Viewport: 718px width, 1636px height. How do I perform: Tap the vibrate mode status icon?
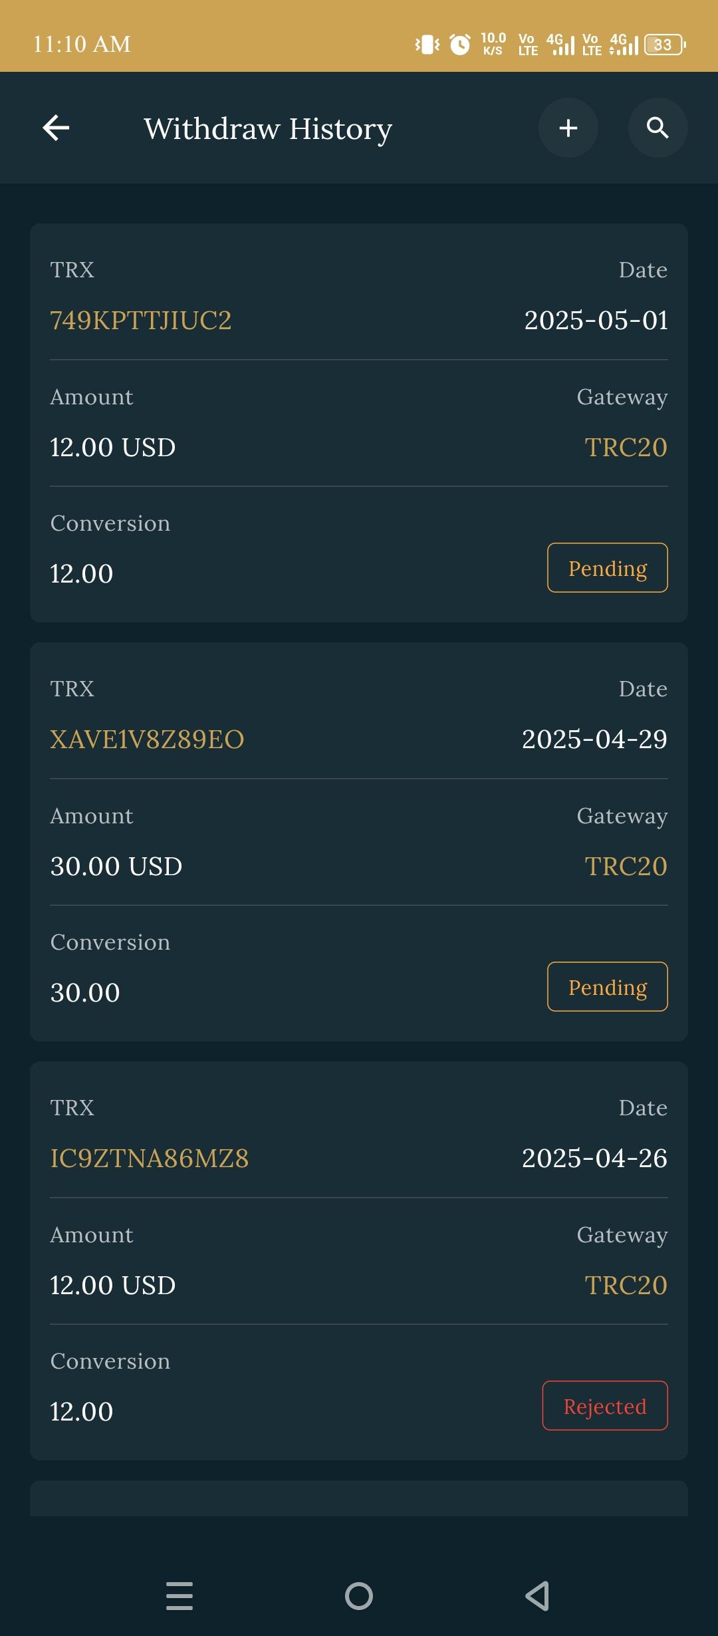tap(427, 45)
